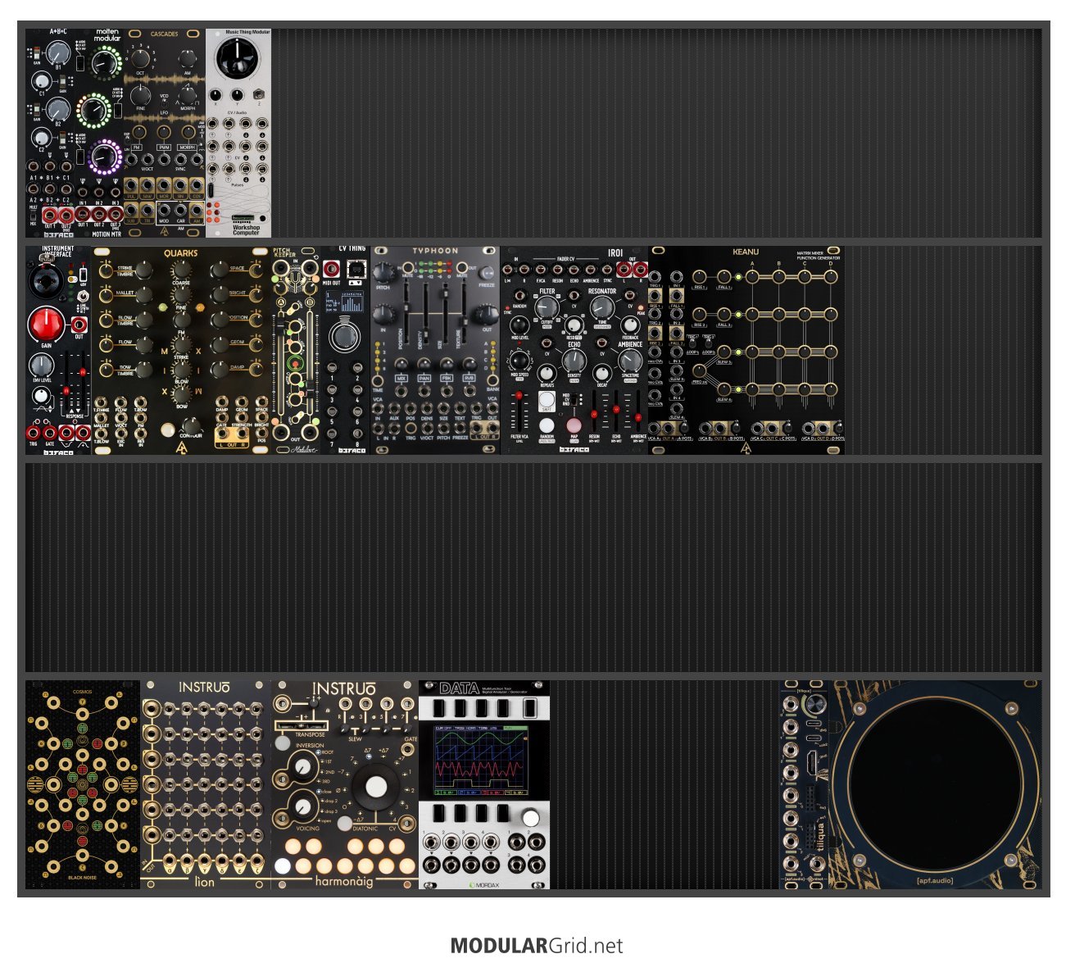The image size is (1075, 963).
Task: Click the DENSITY slider on Typhoon
Action: [x=427, y=316]
